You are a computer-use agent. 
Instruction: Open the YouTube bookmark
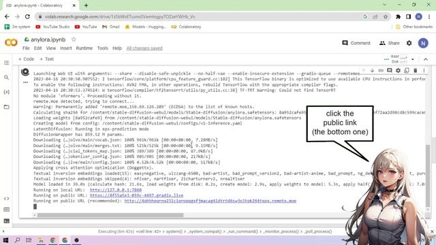[86, 27]
